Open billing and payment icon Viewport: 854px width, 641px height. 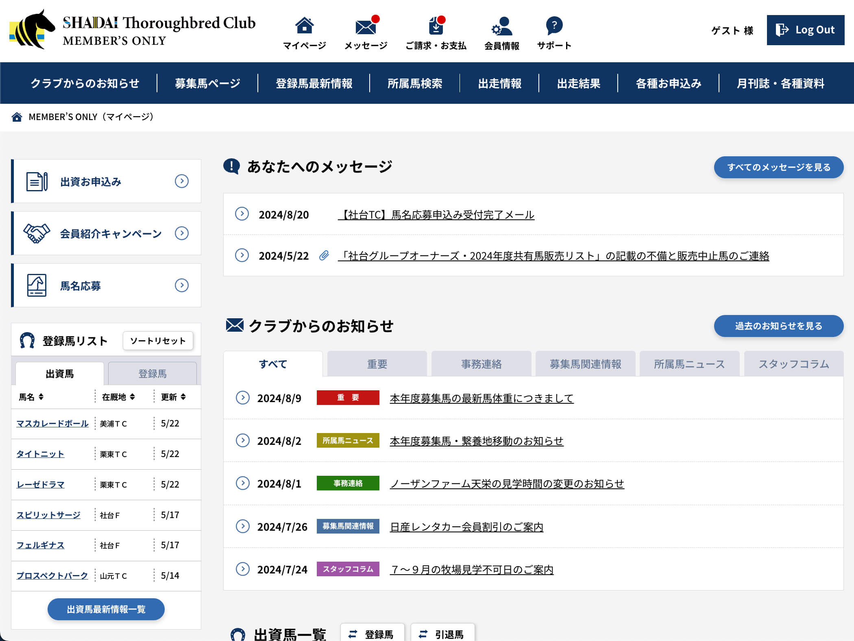[436, 27]
